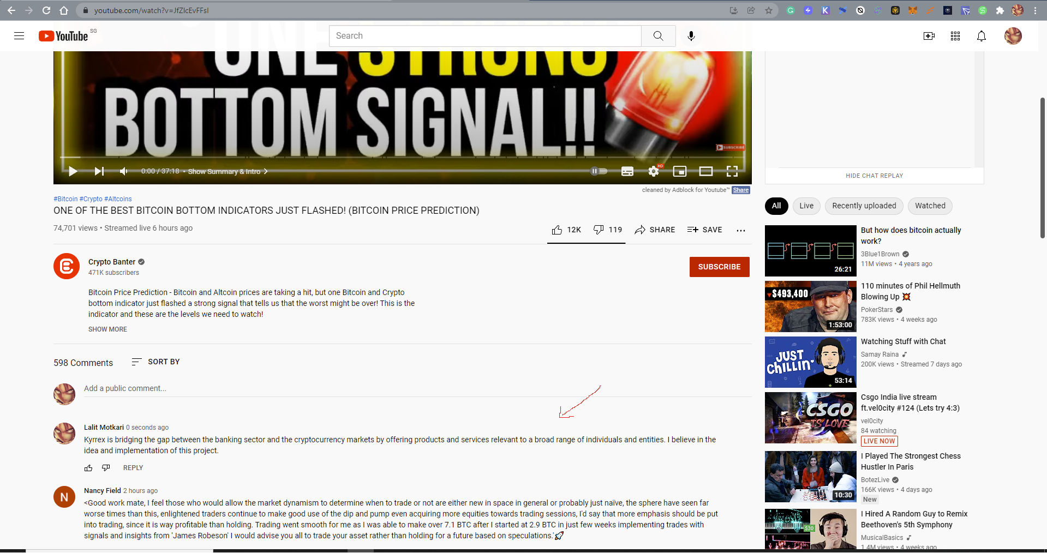Select the Recently uploaded filter chip
The image size is (1047, 553).
(x=864, y=206)
